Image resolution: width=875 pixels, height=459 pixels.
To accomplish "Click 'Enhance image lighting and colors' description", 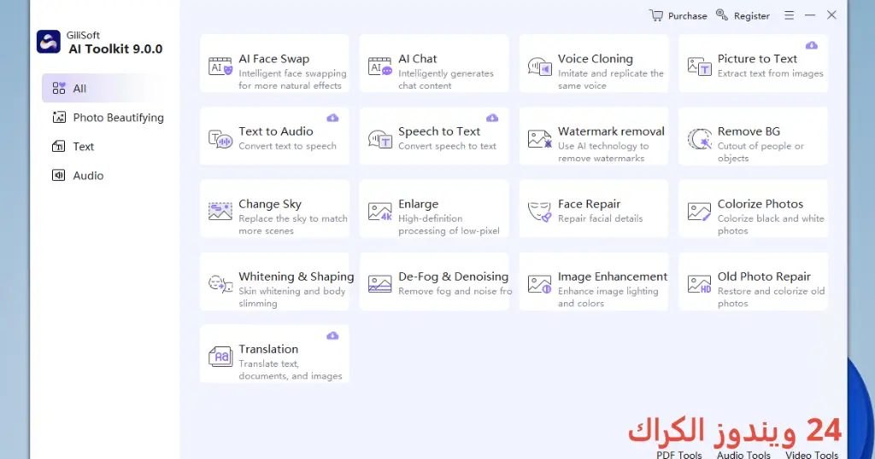I will click(608, 297).
